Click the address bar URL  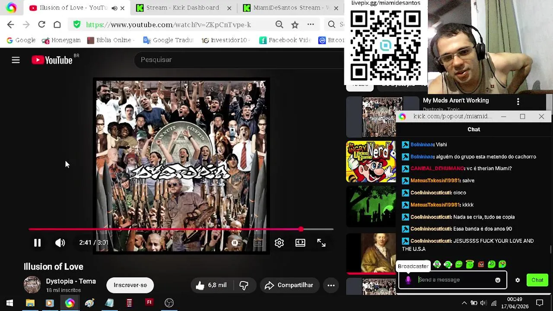pyautogui.click(x=168, y=25)
